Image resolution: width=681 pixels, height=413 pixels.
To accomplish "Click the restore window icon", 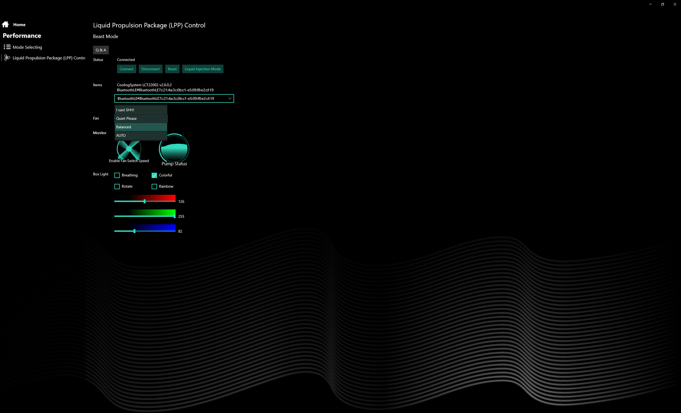I will [x=662, y=4].
